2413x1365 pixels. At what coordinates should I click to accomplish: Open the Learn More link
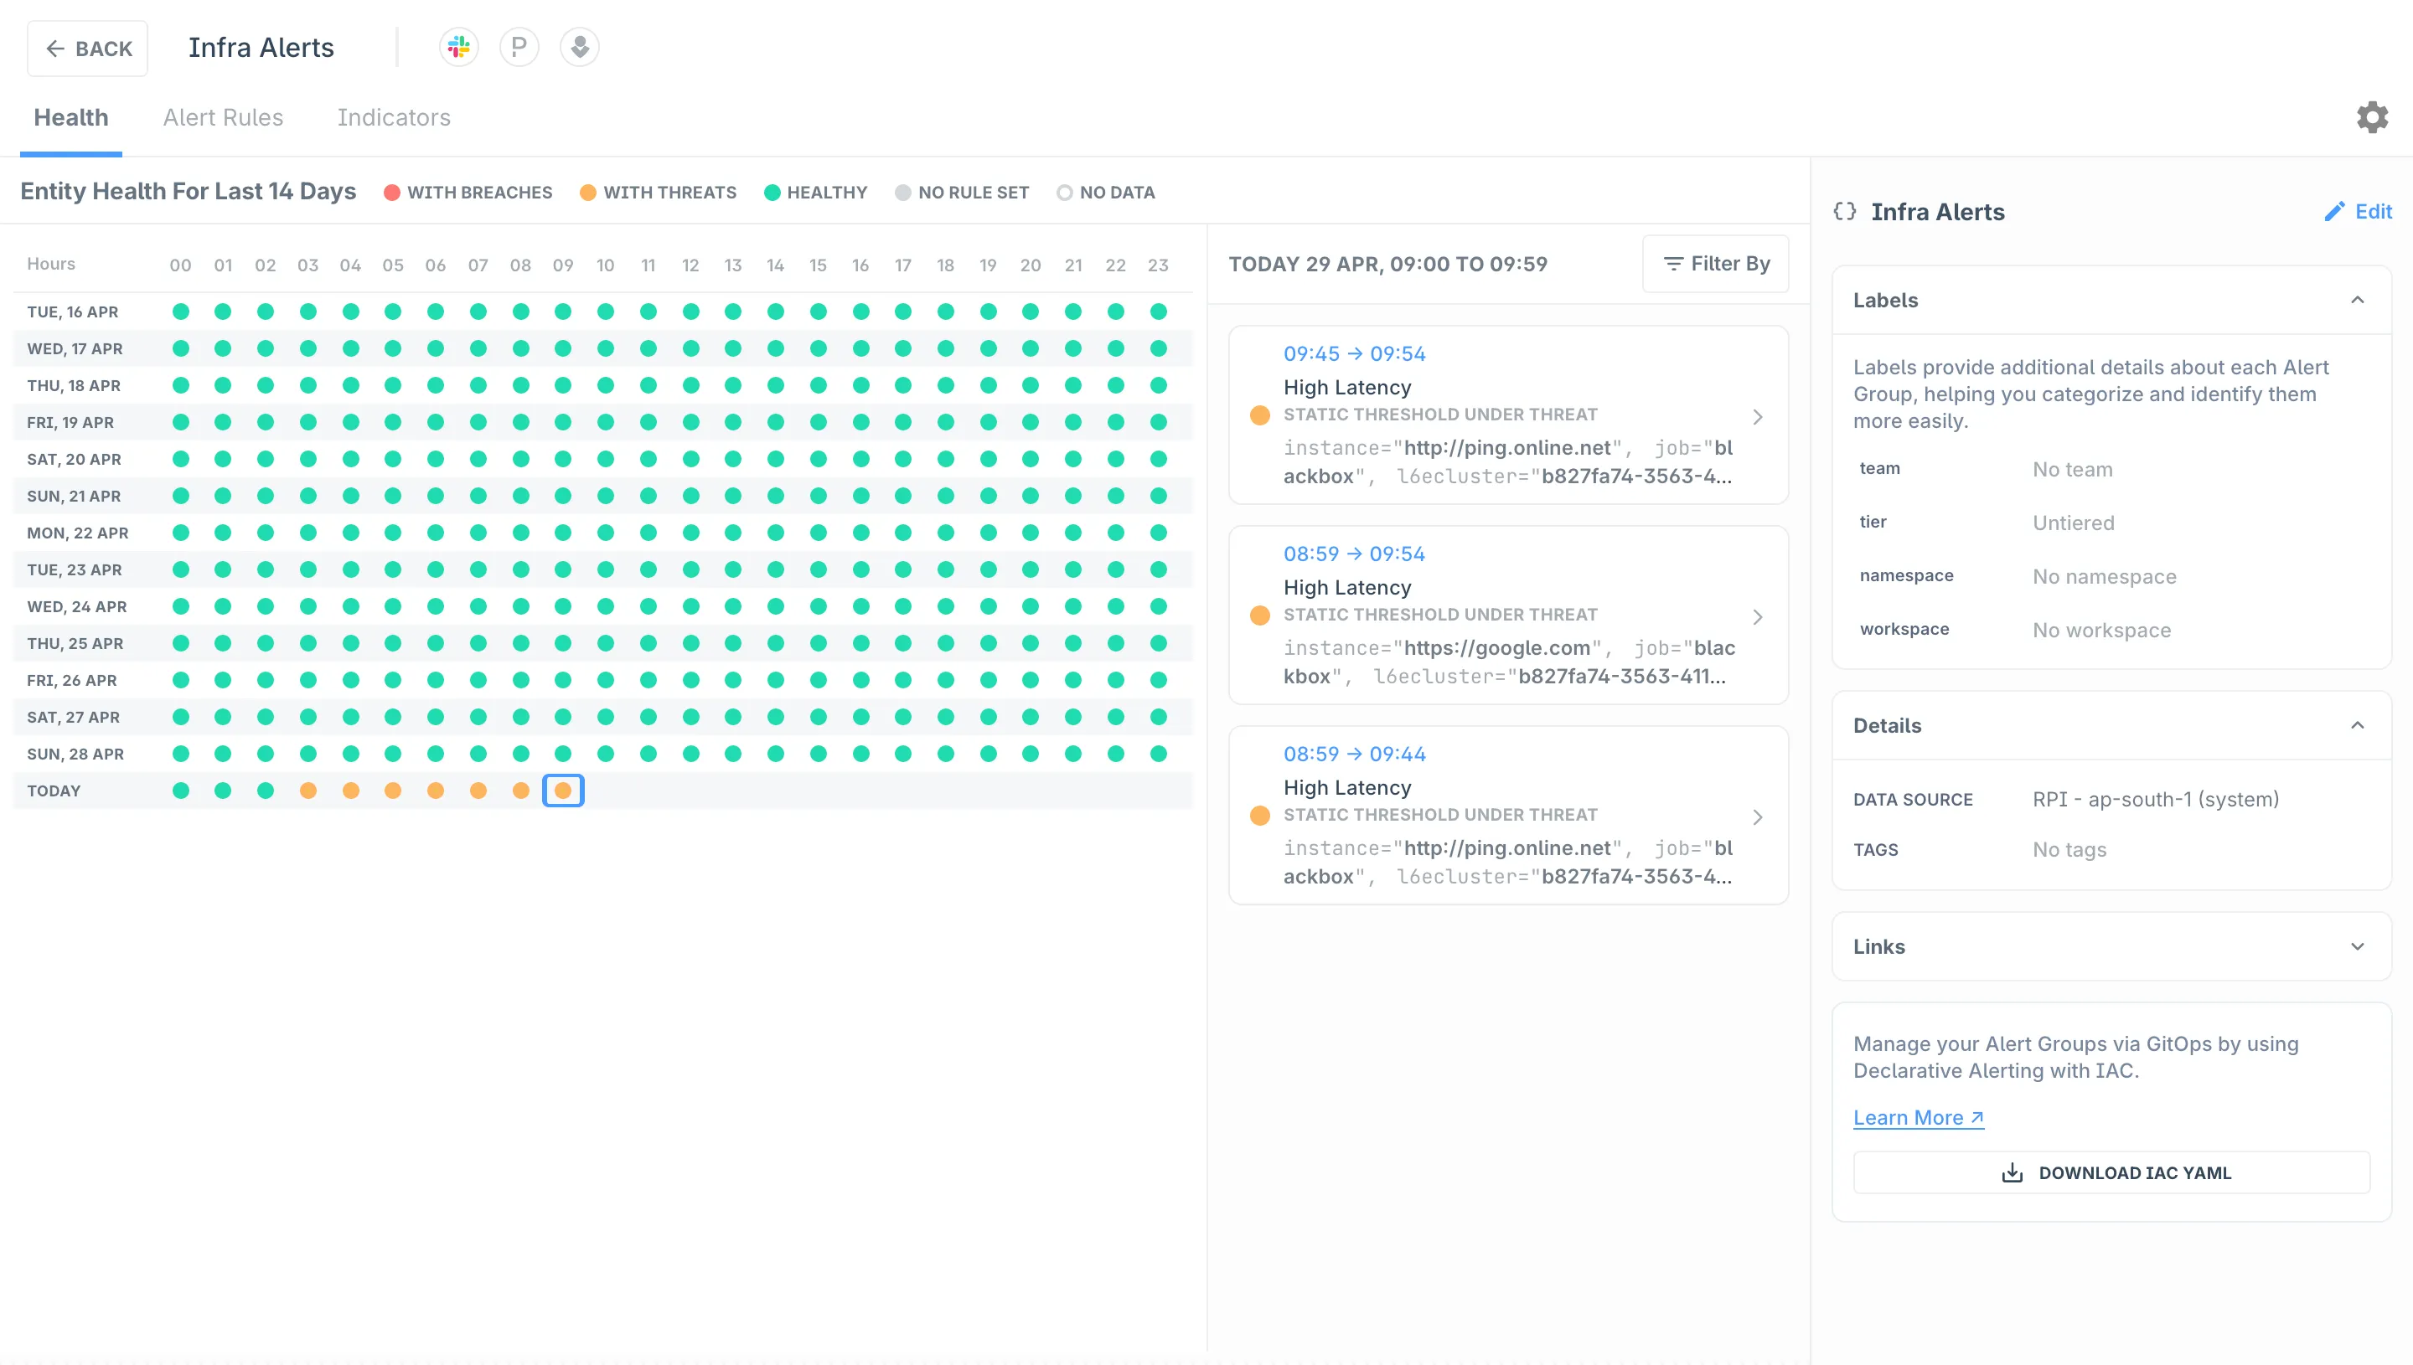point(1918,1117)
